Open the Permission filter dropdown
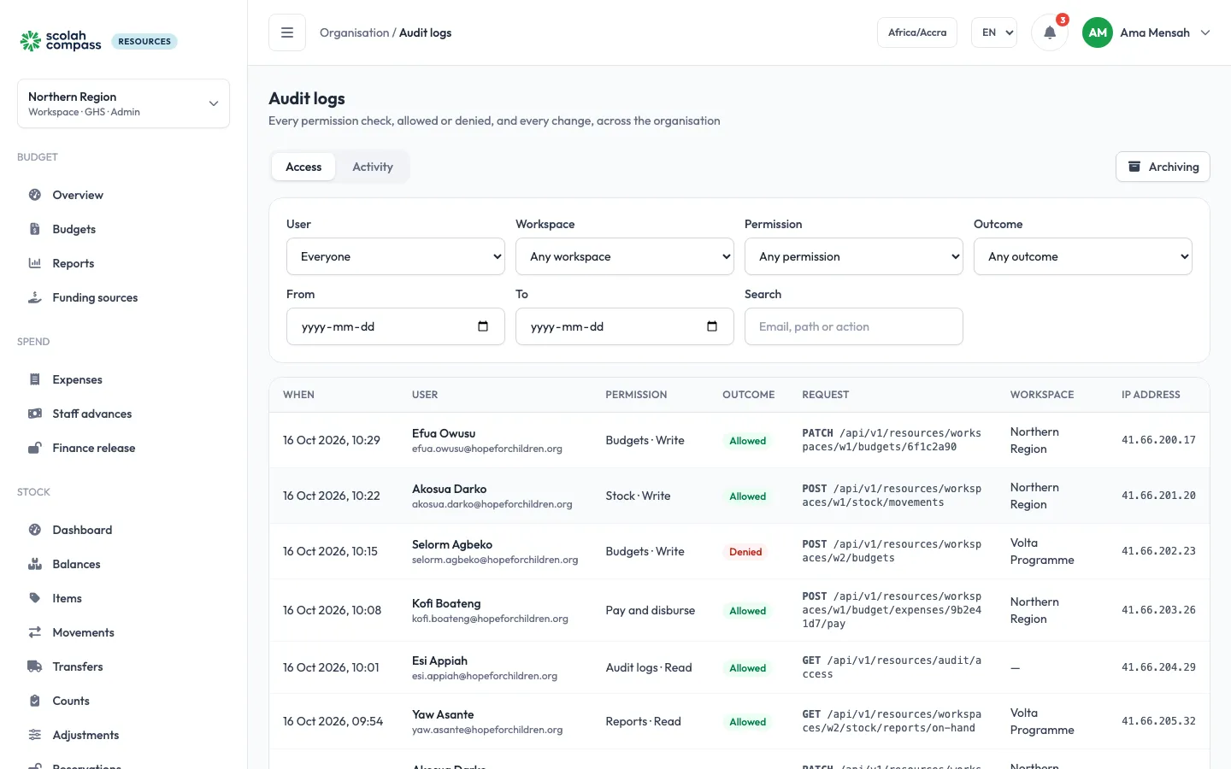The height and width of the screenshot is (769, 1231). [x=854, y=256]
